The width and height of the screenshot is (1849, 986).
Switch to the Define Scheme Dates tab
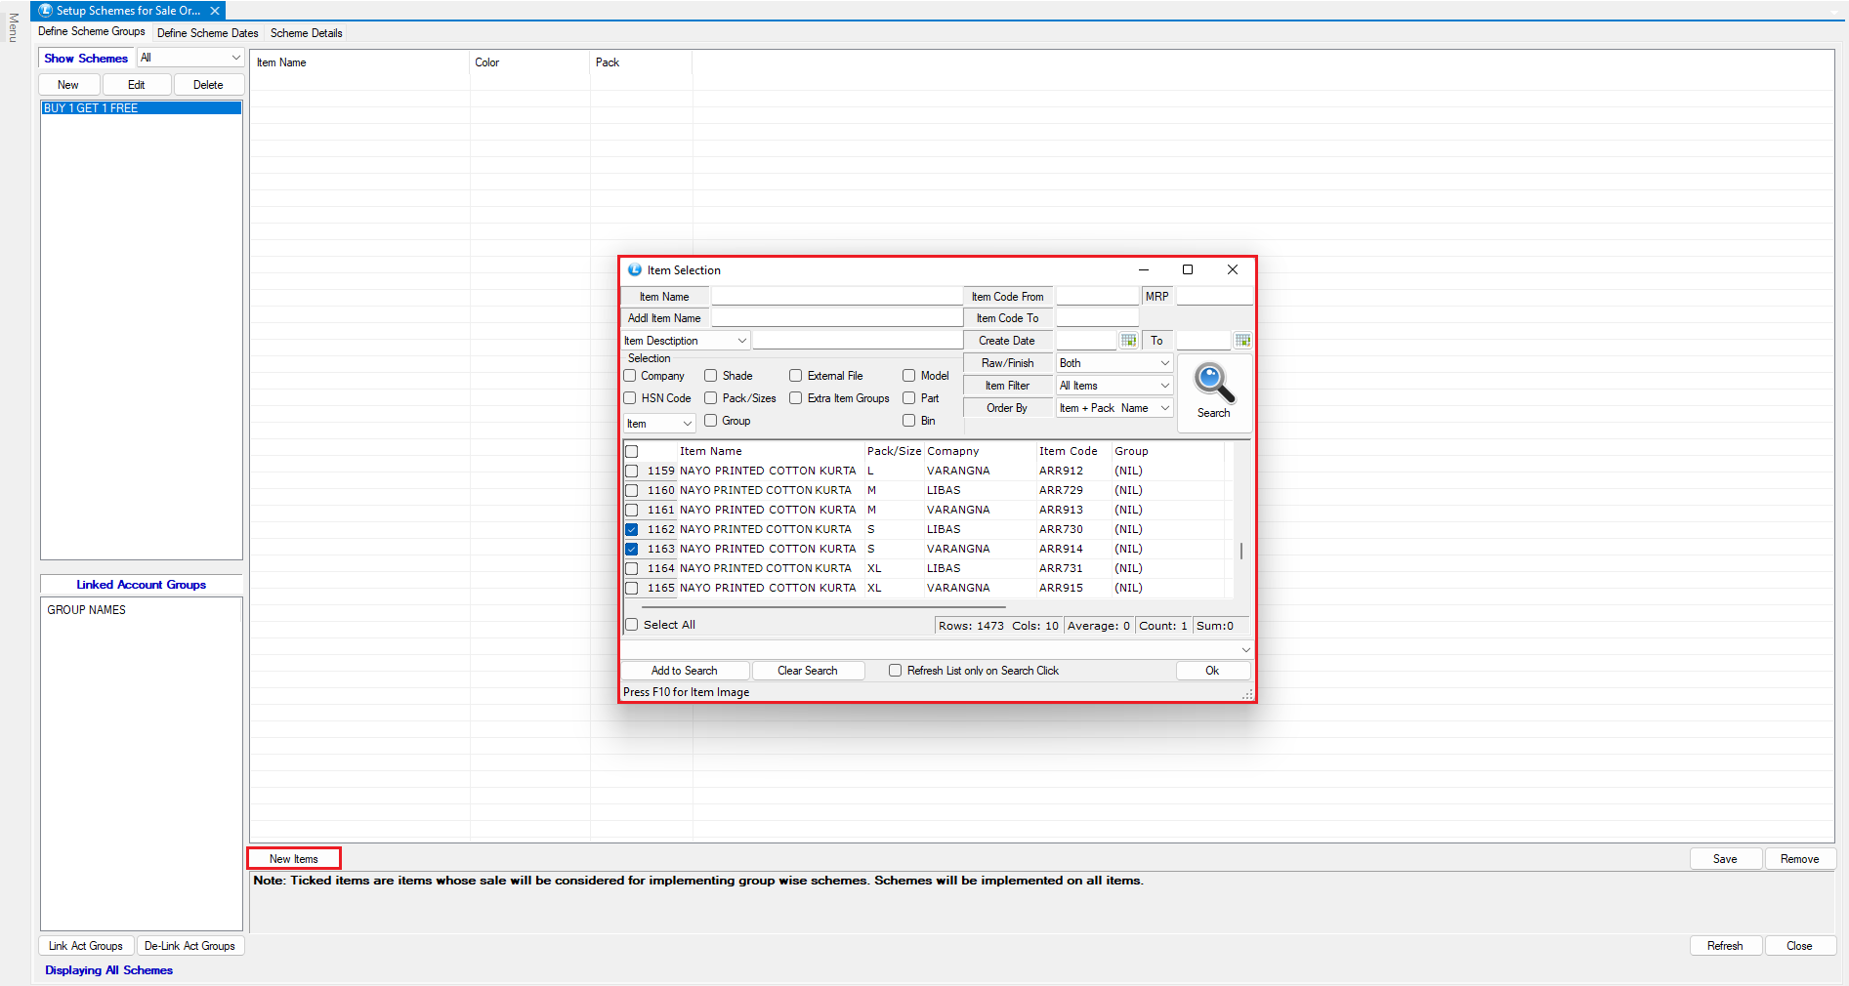(x=207, y=33)
